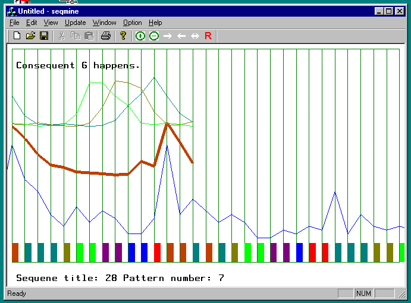Minimize the seqmine window
Screen dimensions: 411x303
click(x=379, y=11)
